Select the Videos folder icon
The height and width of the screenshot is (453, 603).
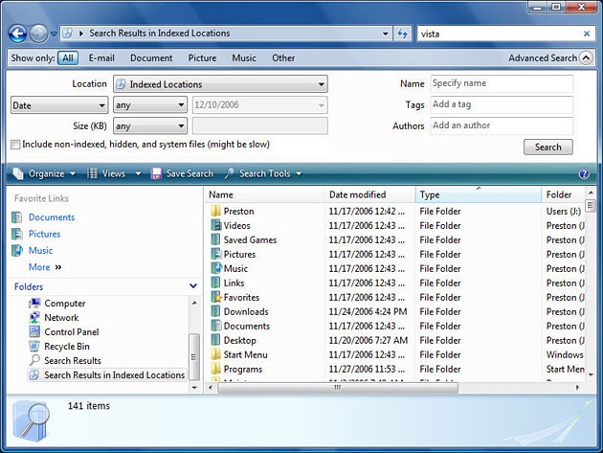216,225
